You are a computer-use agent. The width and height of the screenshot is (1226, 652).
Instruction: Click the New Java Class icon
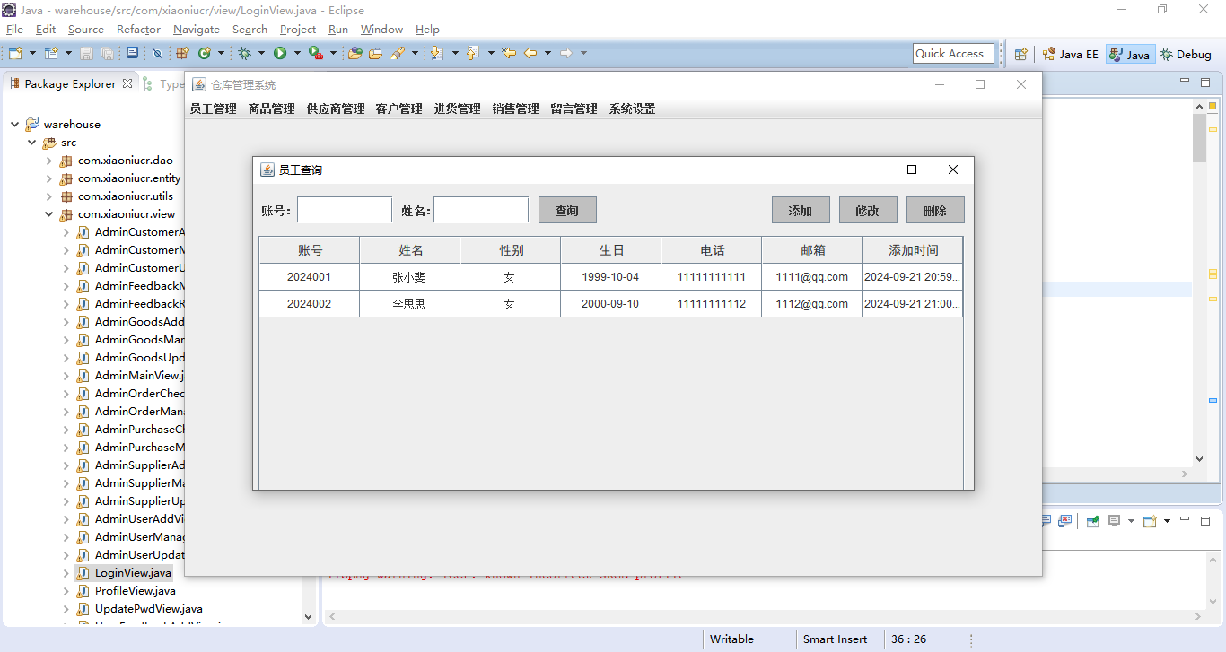point(205,54)
